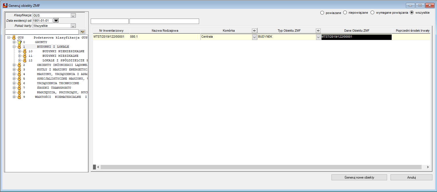Sort by the Nazwa Rodzajowa column header
Image resolution: width=437 pixels, height=192 pixels.
coord(165,31)
